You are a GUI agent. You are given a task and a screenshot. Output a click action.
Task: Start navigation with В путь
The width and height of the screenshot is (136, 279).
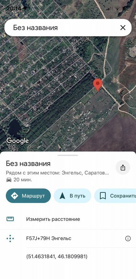[72, 196]
